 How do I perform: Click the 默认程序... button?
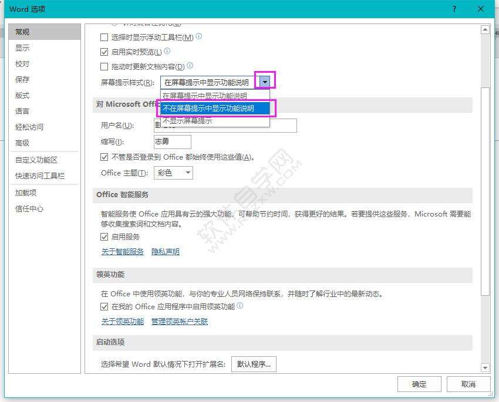click(254, 364)
